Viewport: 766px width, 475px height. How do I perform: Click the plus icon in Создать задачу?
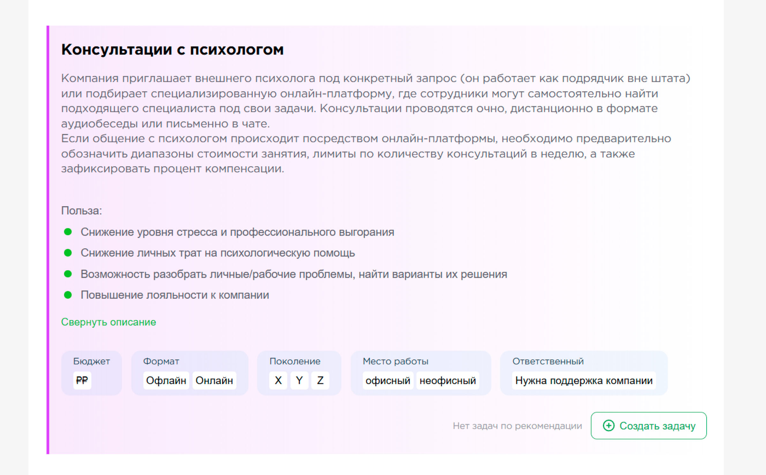(x=608, y=426)
